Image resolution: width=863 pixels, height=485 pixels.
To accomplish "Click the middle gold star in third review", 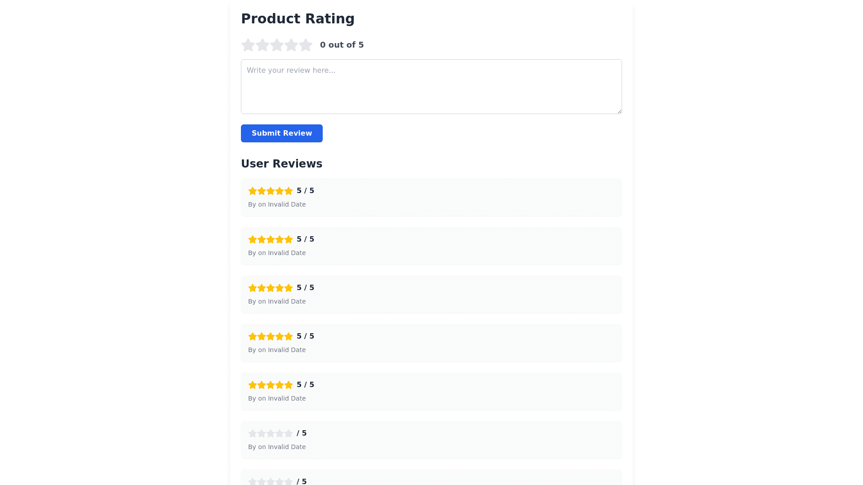I will tap(271, 288).
